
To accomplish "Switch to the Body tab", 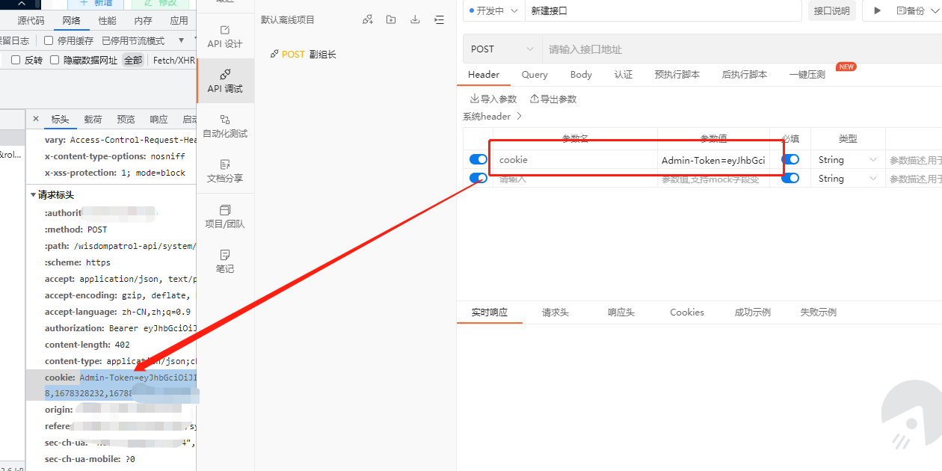I will pos(581,75).
